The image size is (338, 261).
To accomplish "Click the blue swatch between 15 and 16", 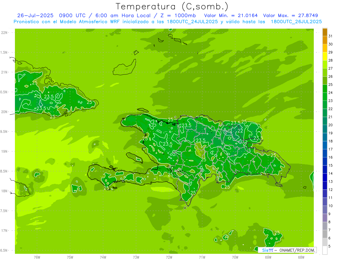I will pyautogui.click(x=325, y=162).
